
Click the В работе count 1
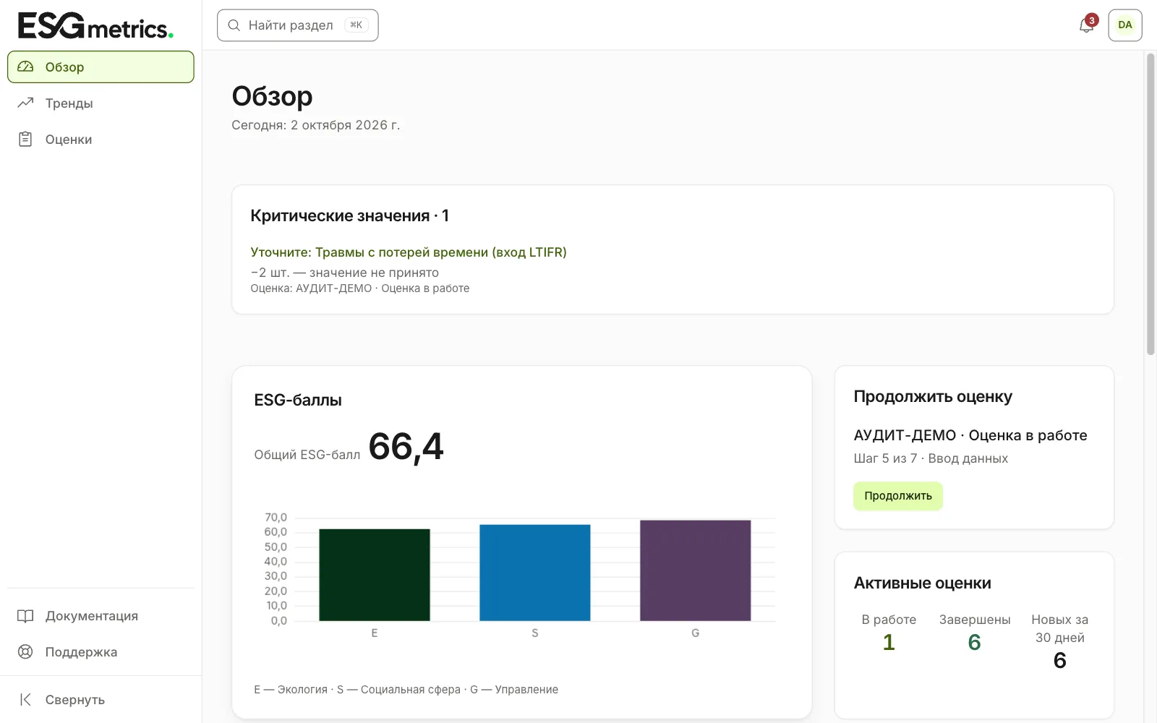pyautogui.click(x=889, y=643)
